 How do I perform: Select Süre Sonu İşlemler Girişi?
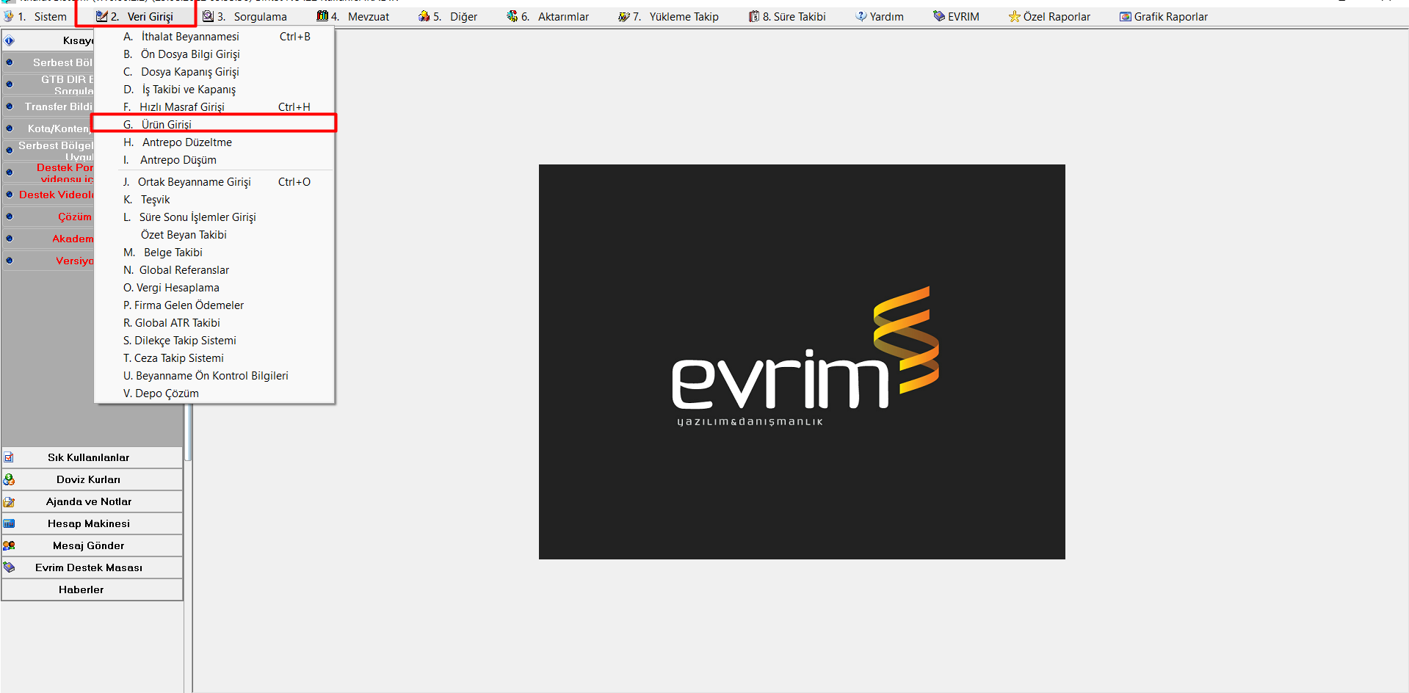[214, 217]
